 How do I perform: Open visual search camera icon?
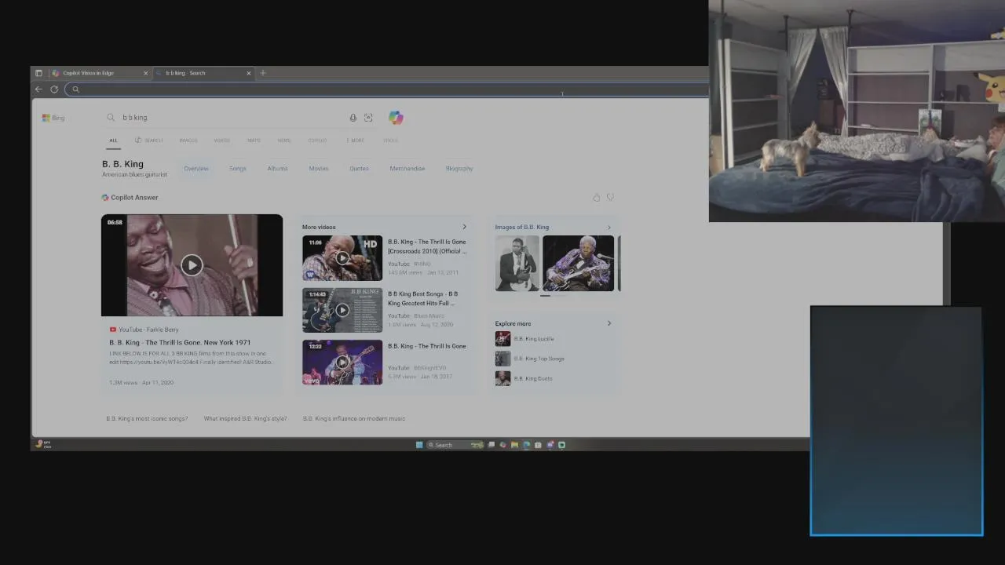(x=368, y=118)
